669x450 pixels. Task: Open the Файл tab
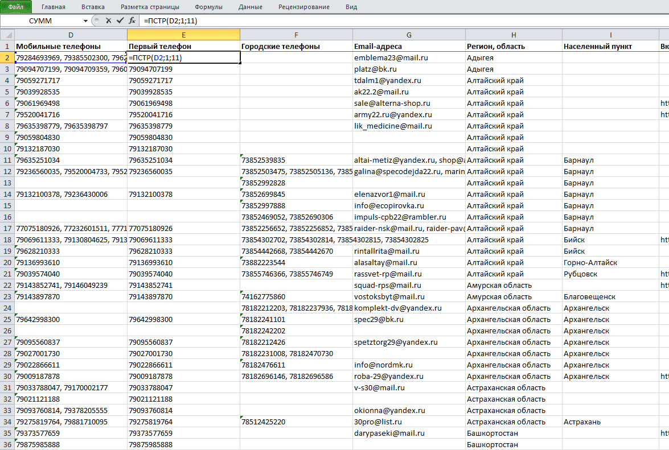click(16, 7)
